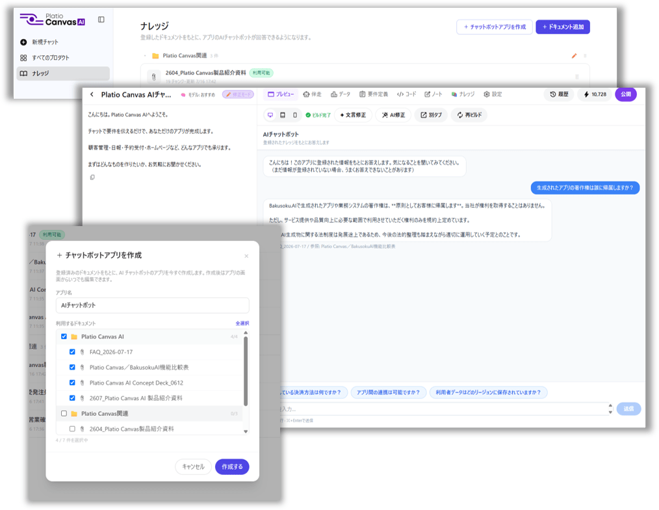This screenshot has height=510, width=659.
Task: Open preview in 別タブ
Action: coord(431,115)
